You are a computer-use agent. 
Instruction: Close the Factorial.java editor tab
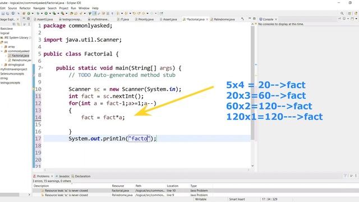(207, 19)
